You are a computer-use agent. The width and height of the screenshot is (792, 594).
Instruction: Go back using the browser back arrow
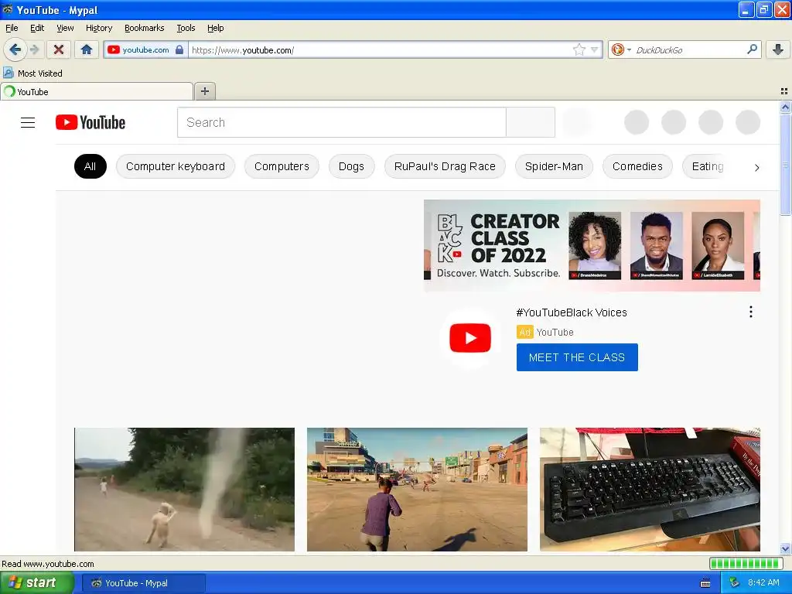tap(15, 49)
